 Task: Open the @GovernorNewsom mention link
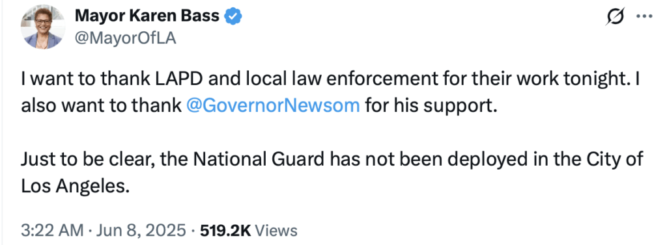[x=273, y=105]
